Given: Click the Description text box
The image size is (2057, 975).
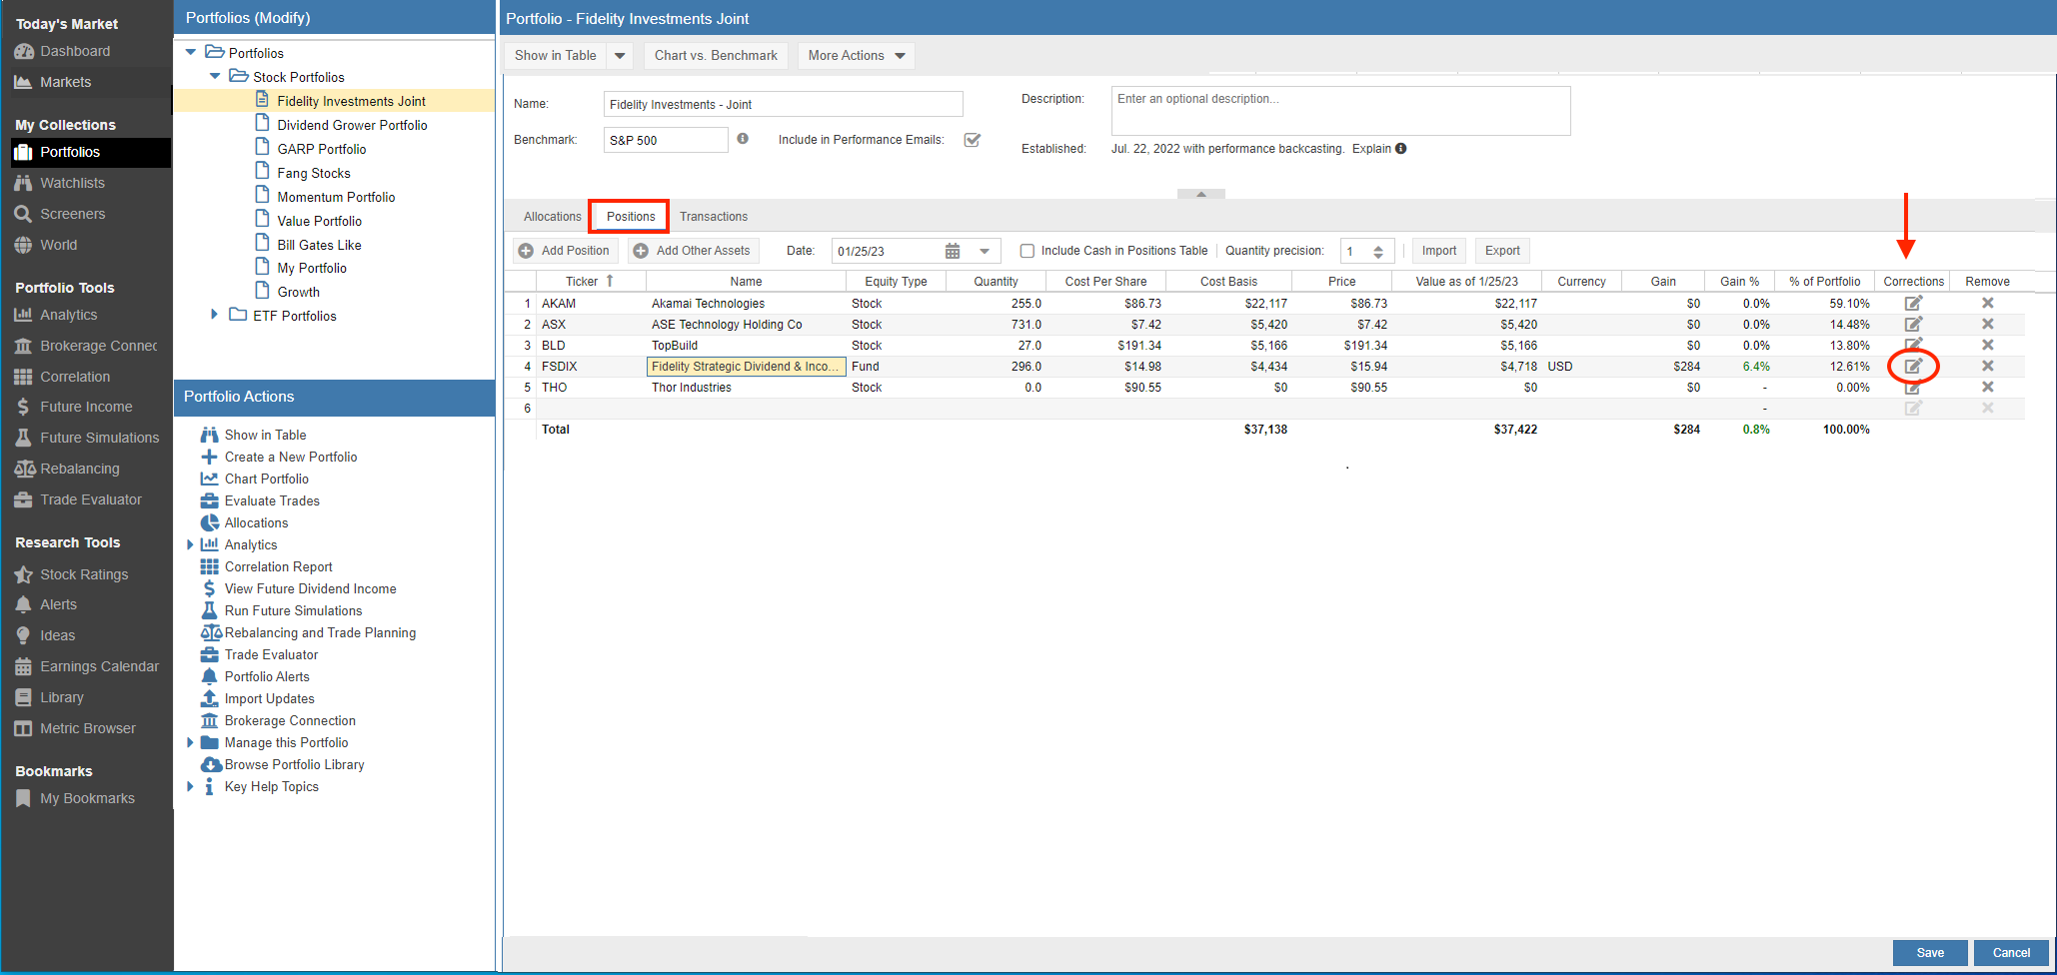Looking at the screenshot, I should tap(1340, 111).
